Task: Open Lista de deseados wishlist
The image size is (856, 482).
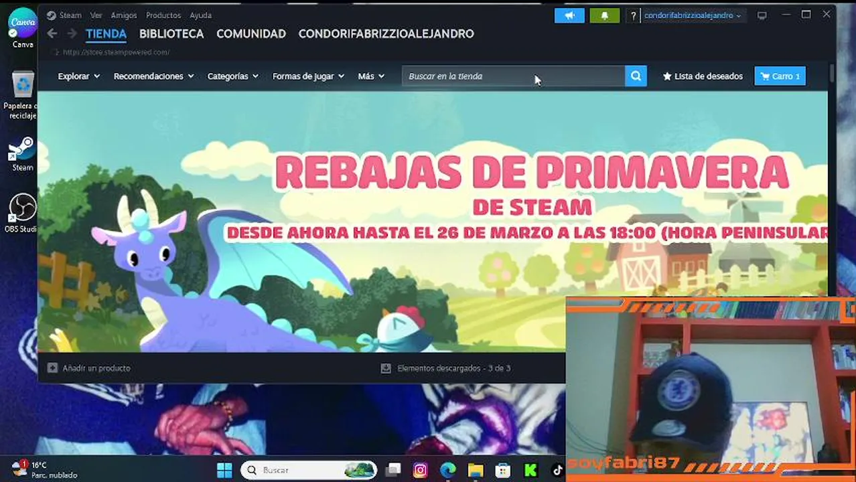Action: [703, 76]
